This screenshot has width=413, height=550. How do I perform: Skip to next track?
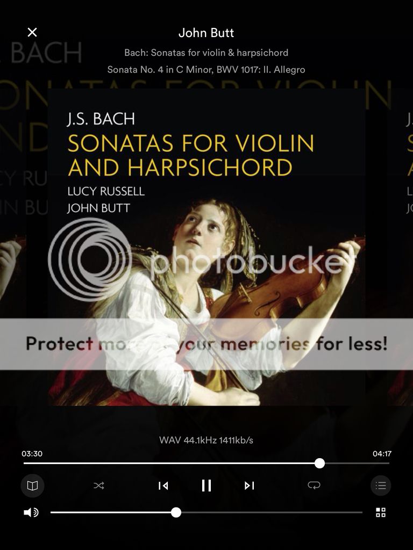click(x=250, y=486)
